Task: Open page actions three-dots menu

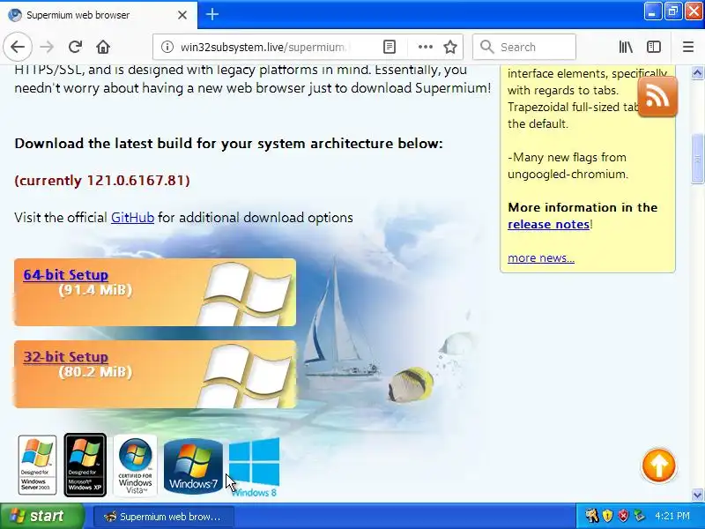Action: pos(425,47)
